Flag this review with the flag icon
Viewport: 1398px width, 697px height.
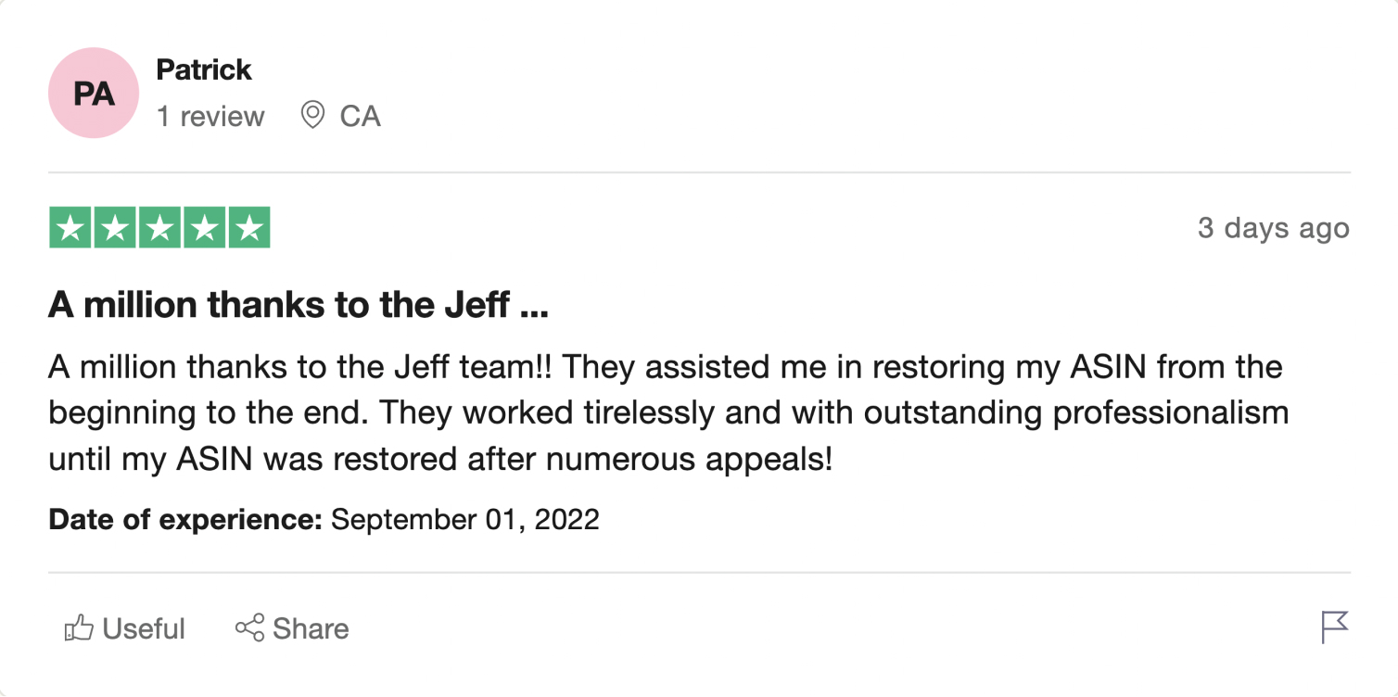[x=1334, y=627]
